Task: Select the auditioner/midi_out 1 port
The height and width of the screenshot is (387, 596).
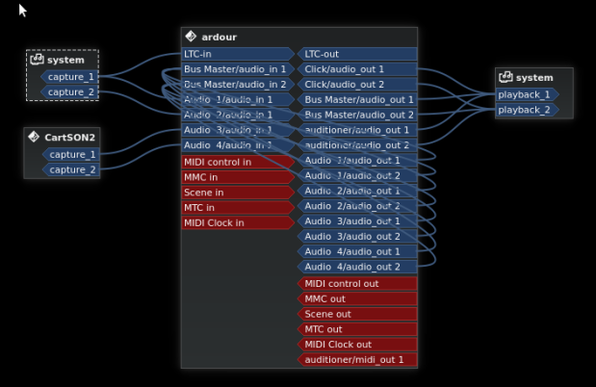Action: pyautogui.click(x=357, y=360)
